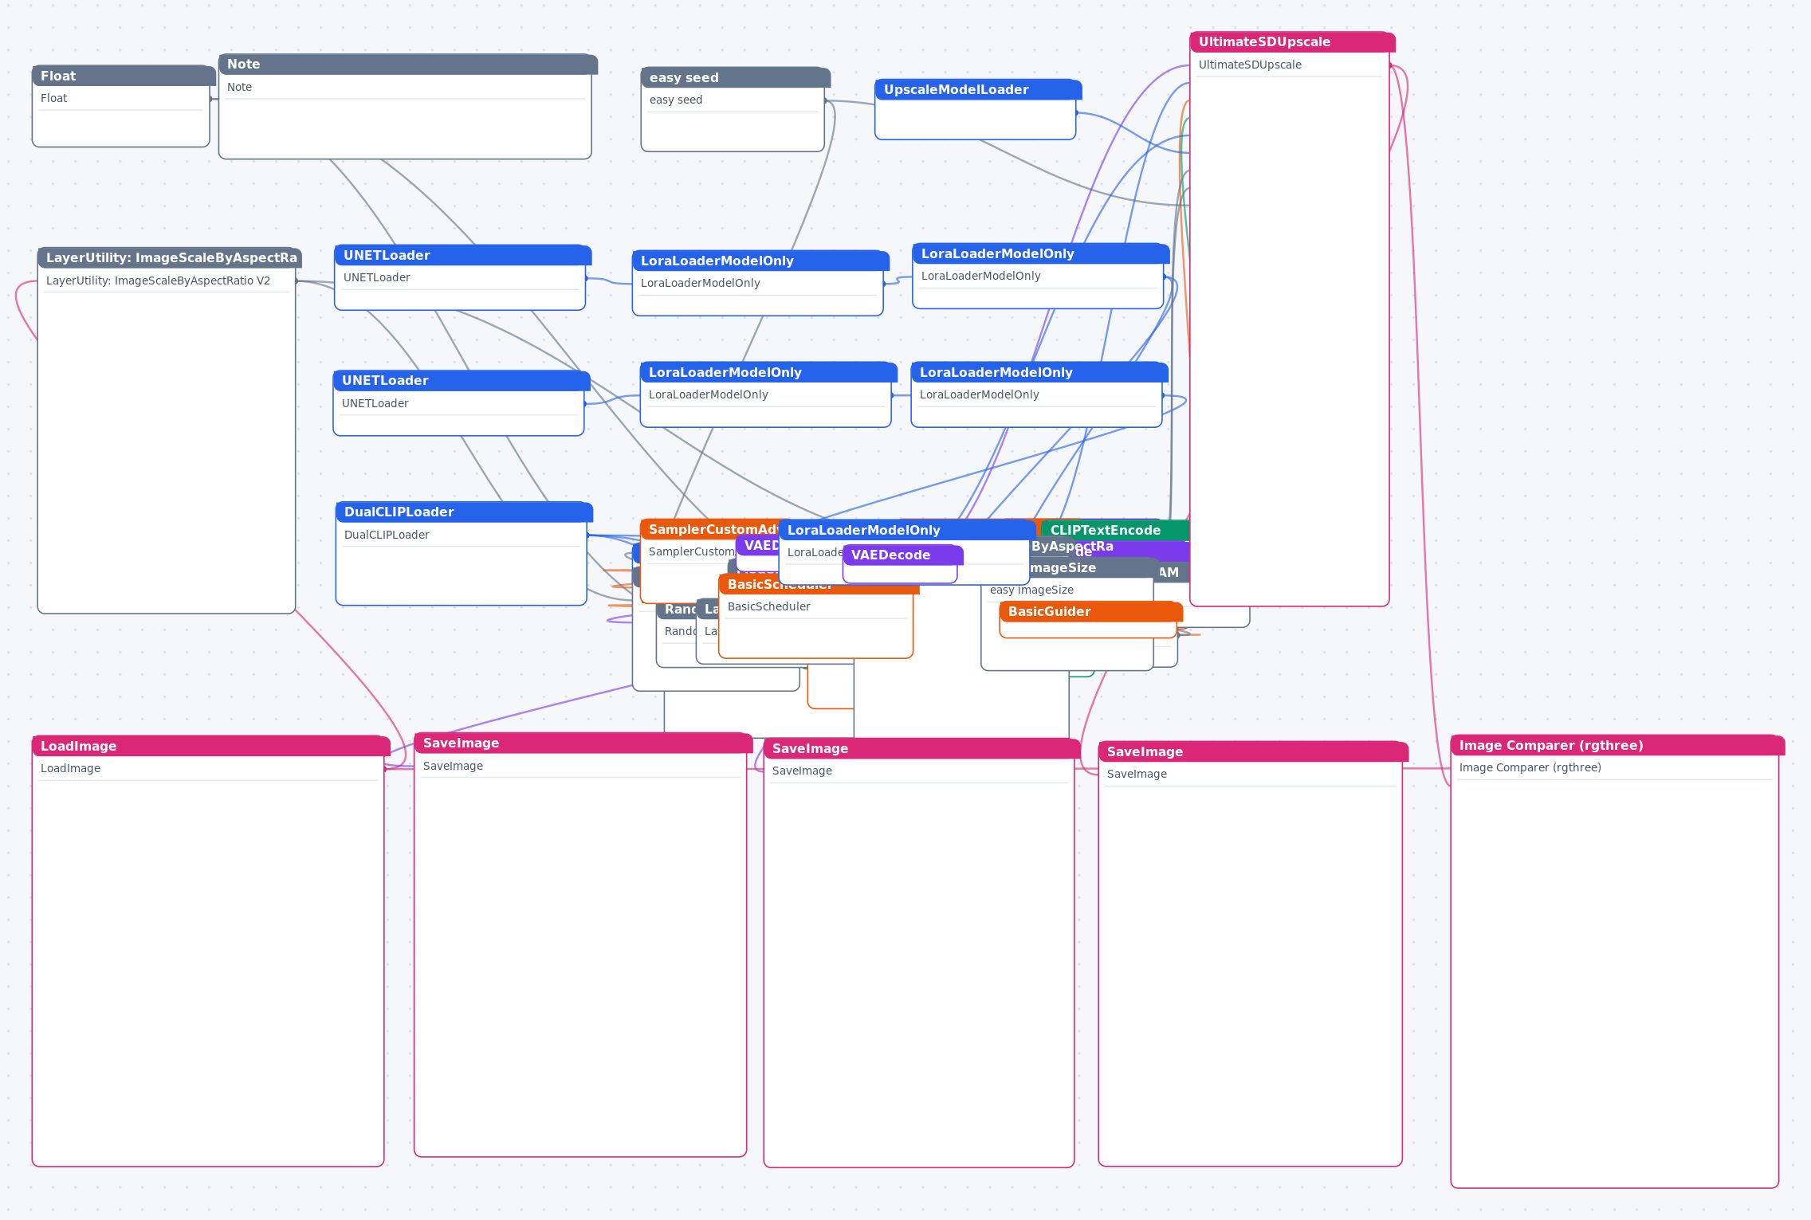Select the SamplerCustomAdv node header
The height and width of the screenshot is (1220, 1811).
click(709, 529)
